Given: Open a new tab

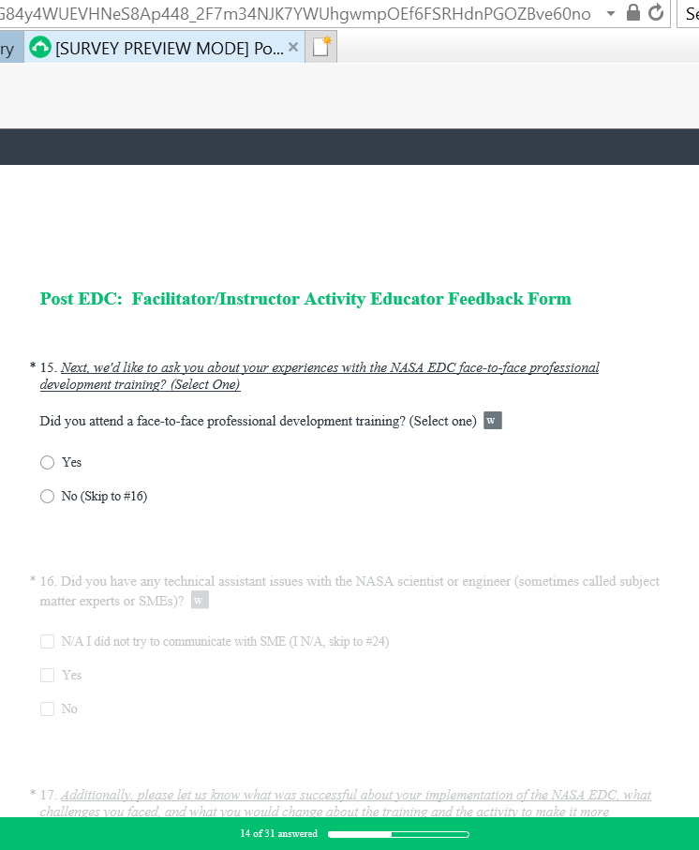Looking at the screenshot, I should pos(321,48).
